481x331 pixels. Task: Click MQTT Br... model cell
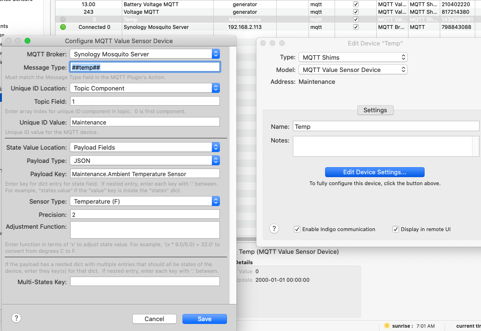[391, 27]
